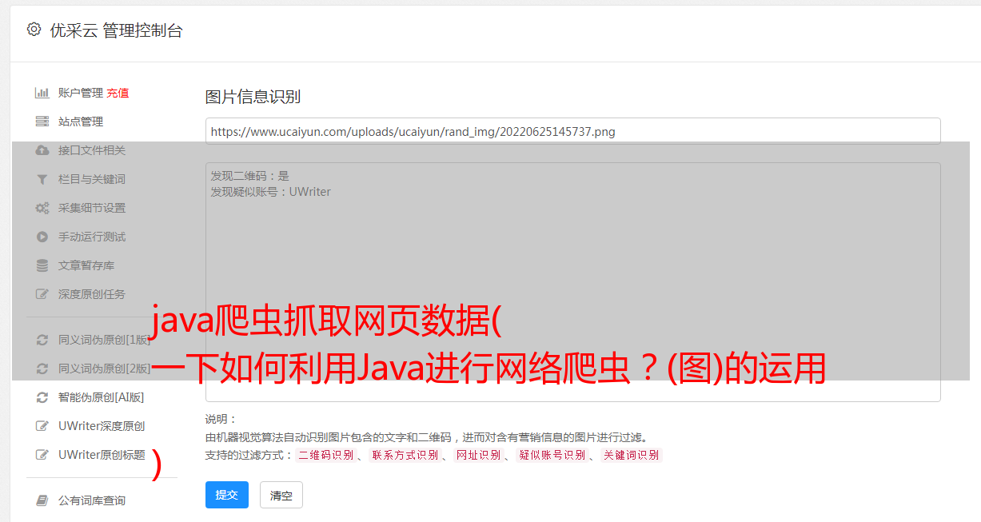Click the play circle icon next to 手动运行测试
The image size is (981, 522).
pos(42,237)
